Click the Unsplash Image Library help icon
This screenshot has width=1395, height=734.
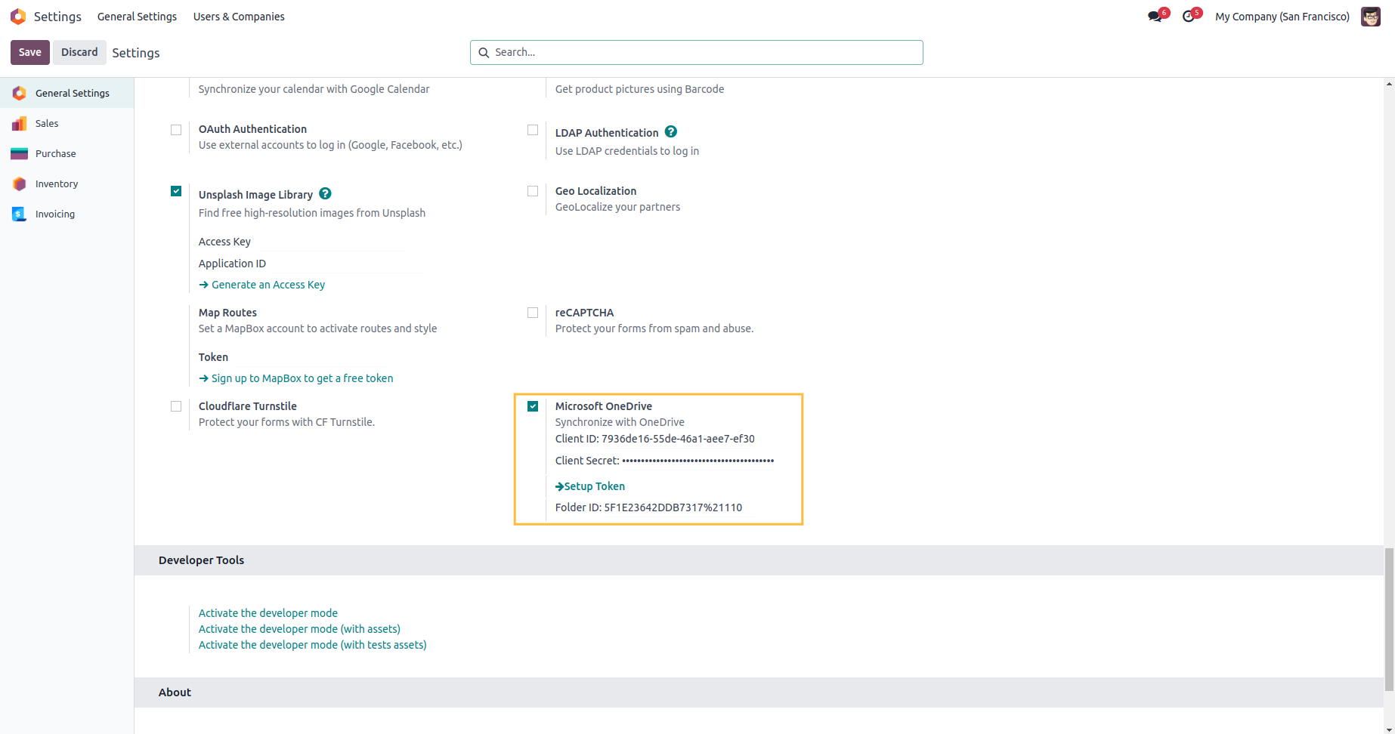[x=325, y=194]
